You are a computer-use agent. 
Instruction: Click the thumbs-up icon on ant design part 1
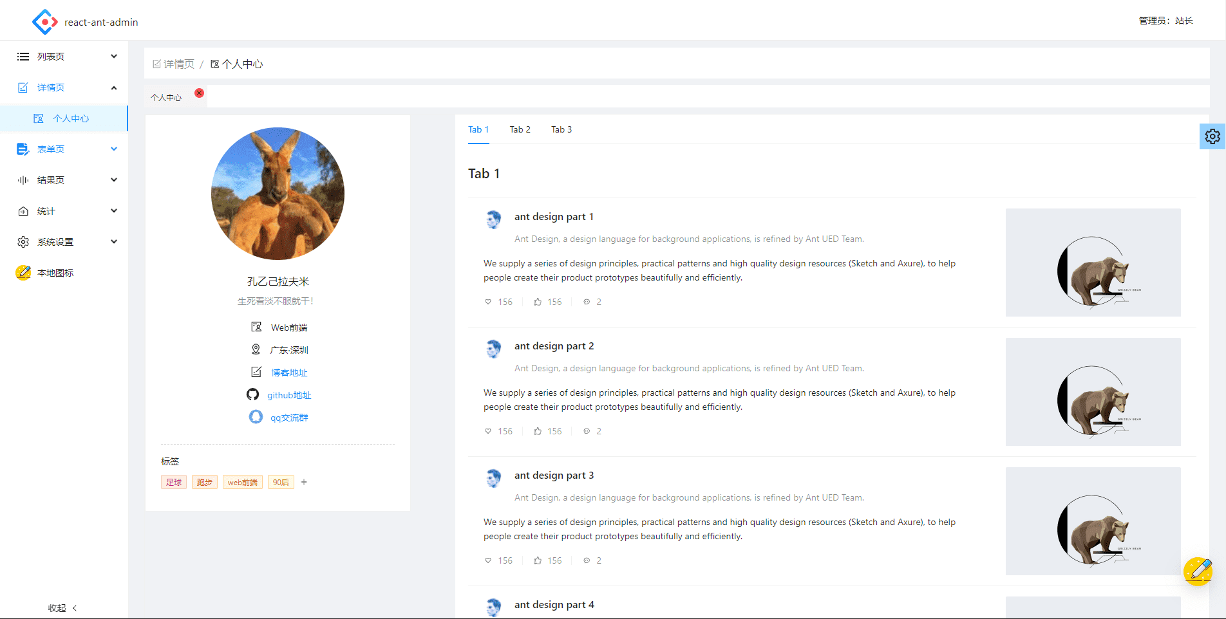point(537,302)
